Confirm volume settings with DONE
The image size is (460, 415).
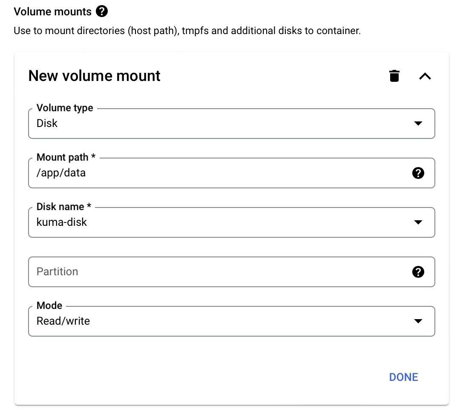[x=403, y=377]
